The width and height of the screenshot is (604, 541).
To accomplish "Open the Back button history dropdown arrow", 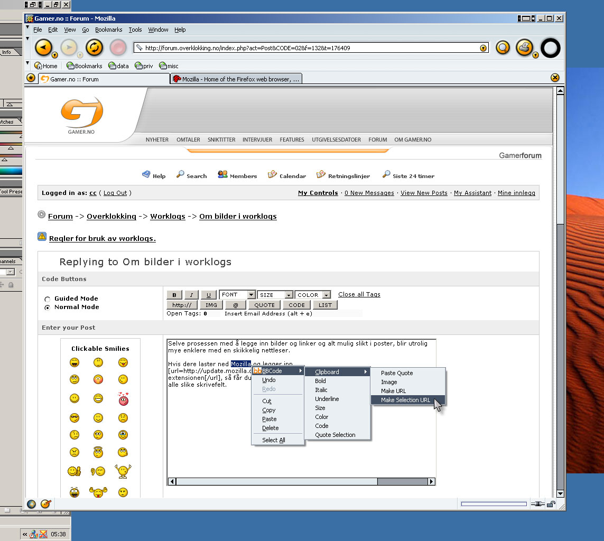I will (x=55, y=55).
